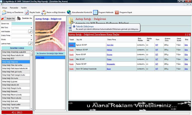Image resolution: width=192 pixels, height=115 pixels.
Task: Click Reçete Yazdır toolbar icon
Action: (x=27, y=12)
